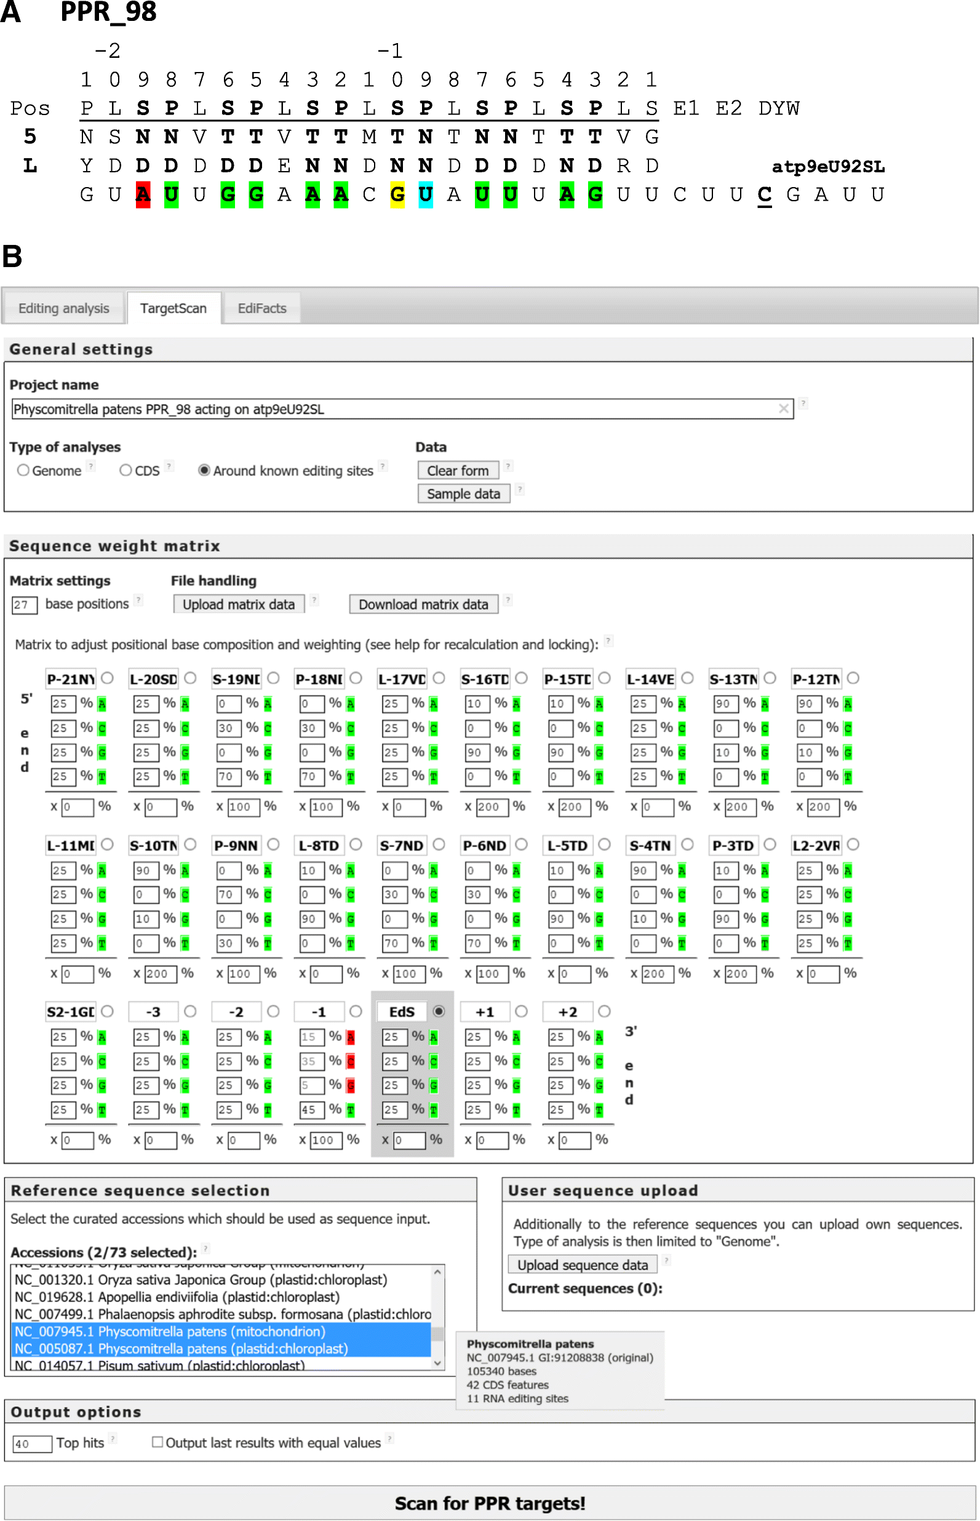Open help icon beside Genome option
Image resolution: width=980 pixels, height=1521 pixels.
coord(91,466)
